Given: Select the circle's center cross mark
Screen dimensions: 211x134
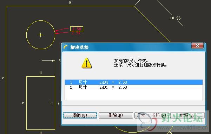Looking at the screenshot, I should 40,35.
